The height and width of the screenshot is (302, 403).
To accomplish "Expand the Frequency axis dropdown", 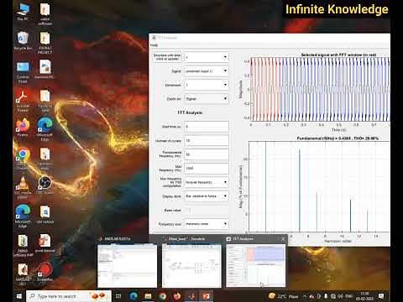I will [207, 224].
